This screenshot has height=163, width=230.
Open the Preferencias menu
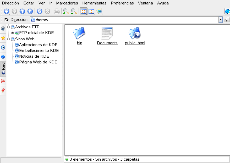(x=122, y=3)
